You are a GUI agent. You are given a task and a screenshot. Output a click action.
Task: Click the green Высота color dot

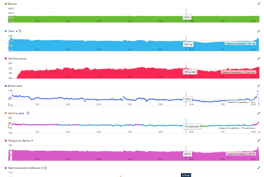6,4
